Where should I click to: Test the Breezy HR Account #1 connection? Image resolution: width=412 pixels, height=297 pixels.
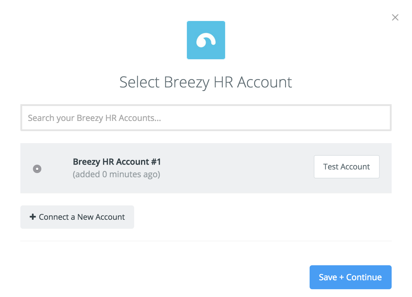point(347,167)
